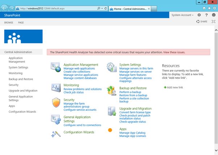This screenshot has width=218, height=155.
Task: Open Restore from a backup link
Action: 133,95
